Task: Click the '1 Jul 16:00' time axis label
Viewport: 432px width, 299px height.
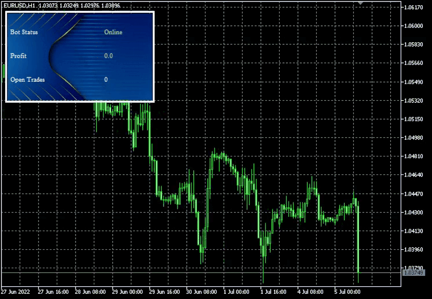Action: tap(273, 292)
